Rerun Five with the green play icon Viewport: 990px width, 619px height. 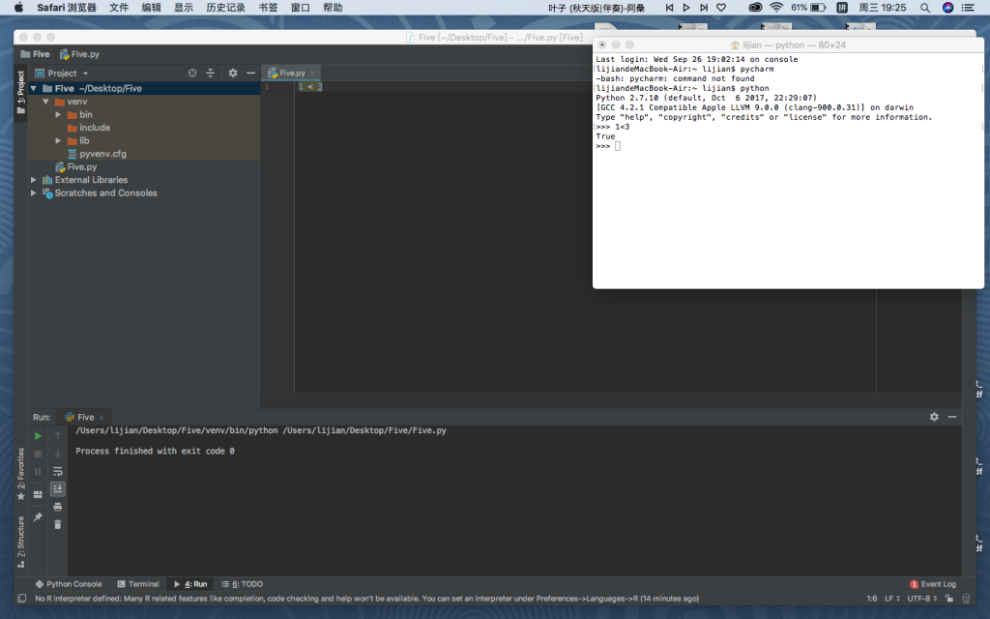pyautogui.click(x=38, y=436)
